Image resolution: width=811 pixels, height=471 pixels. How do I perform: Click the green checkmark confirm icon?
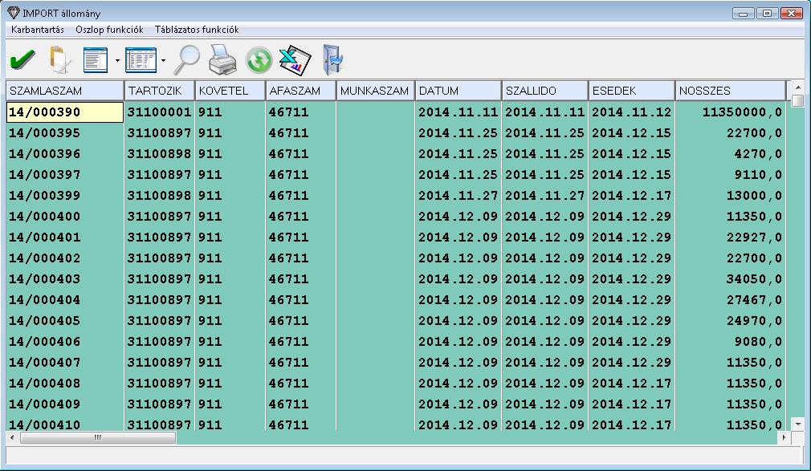22,59
